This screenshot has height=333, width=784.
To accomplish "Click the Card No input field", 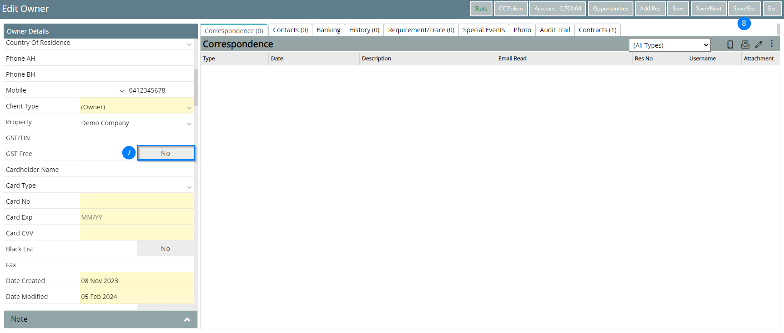I will pyautogui.click(x=137, y=201).
